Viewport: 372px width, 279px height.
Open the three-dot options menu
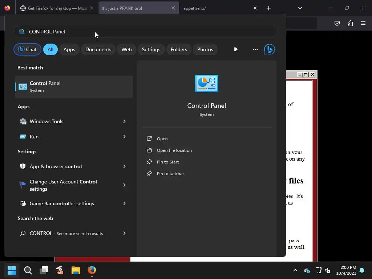pyautogui.click(x=255, y=49)
